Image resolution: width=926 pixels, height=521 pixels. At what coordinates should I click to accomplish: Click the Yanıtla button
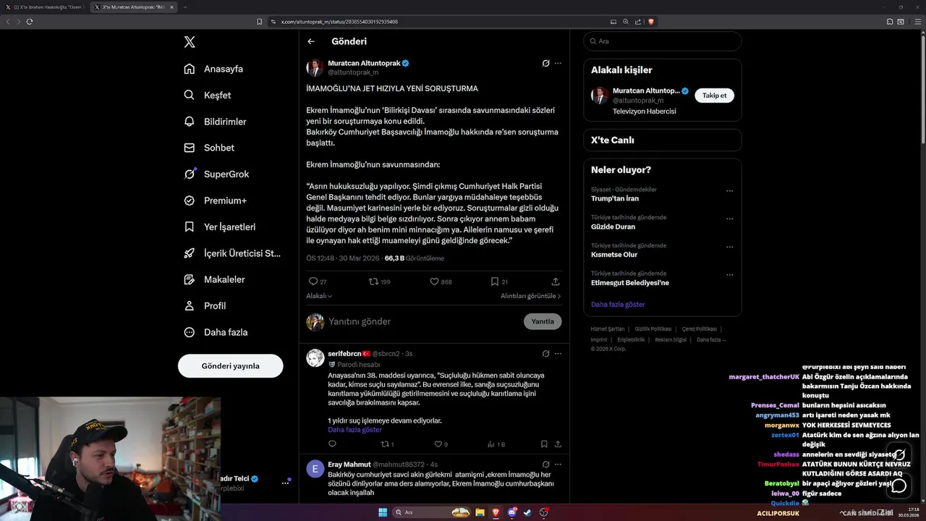click(543, 321)
